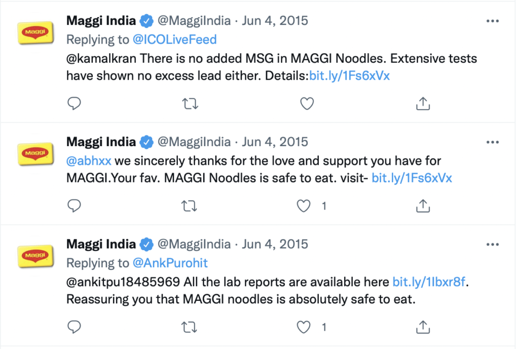Click the share icon on the third tweet

(x=423, y=327)
